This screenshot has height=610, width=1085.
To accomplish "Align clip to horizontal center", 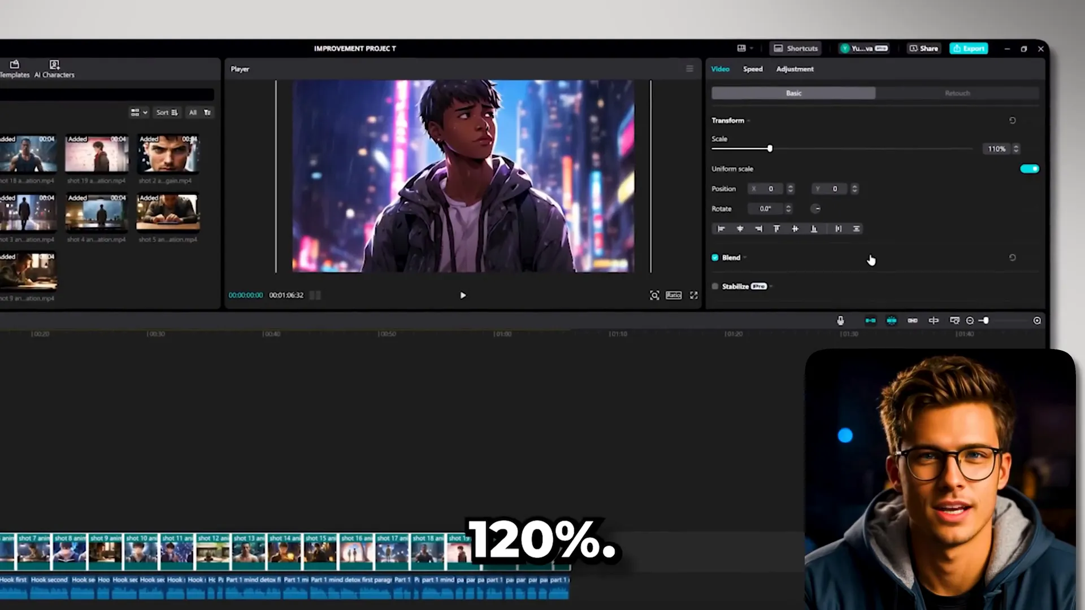I will (740, 229).
